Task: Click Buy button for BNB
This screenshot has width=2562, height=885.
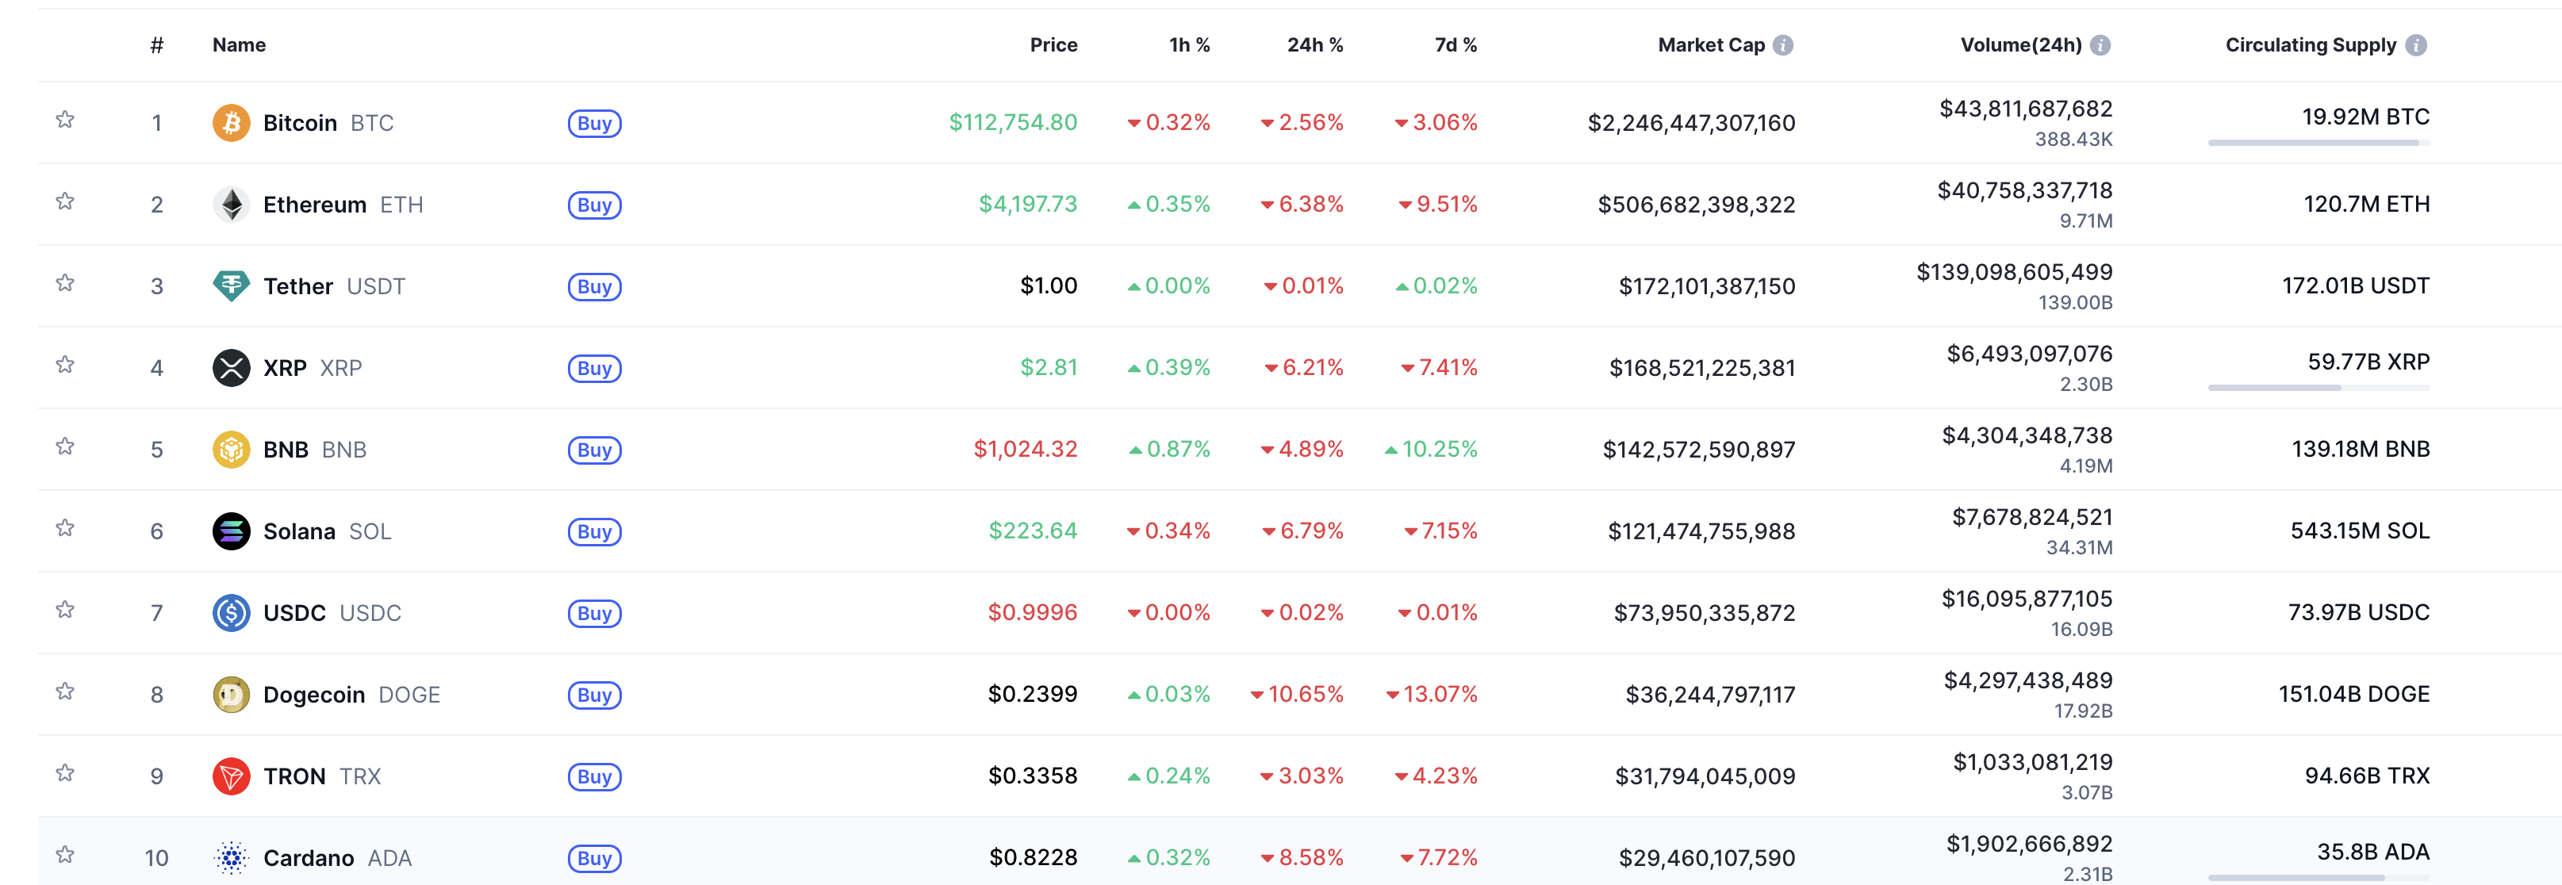Action: coord(595,450)
